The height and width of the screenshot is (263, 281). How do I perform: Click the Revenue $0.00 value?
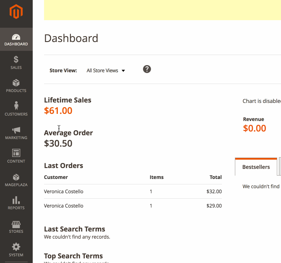[255, 128]
